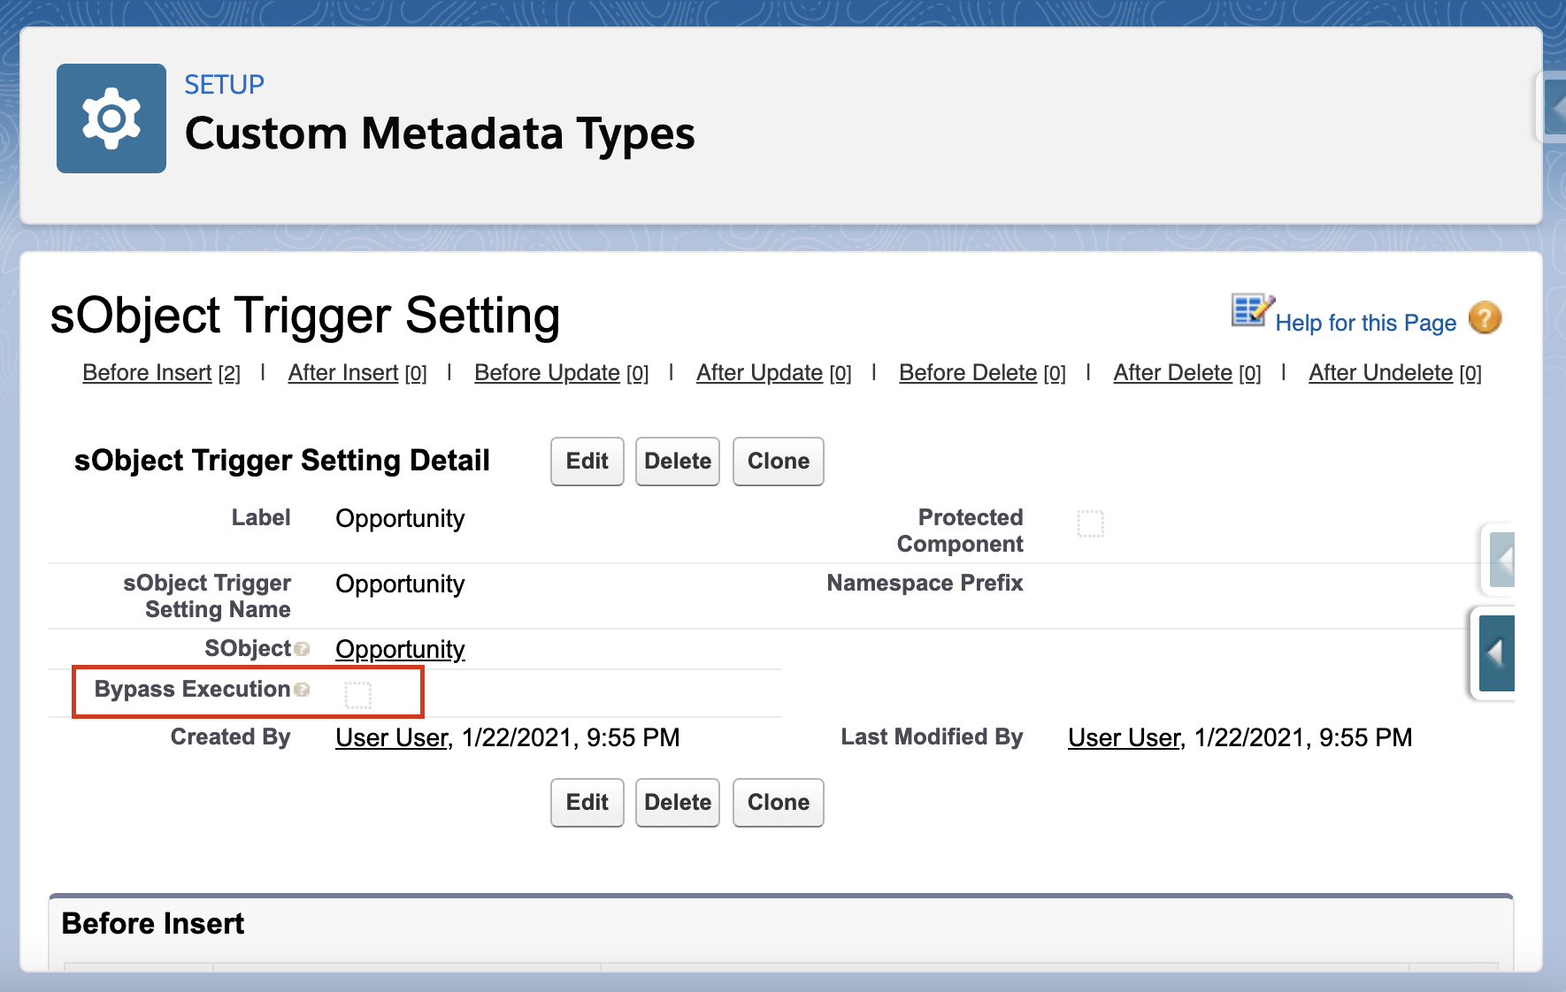Viewport: 1566px width, 992px height.
Task: Click the Namespace Prefix label
Action: click(x=925, y=584)
